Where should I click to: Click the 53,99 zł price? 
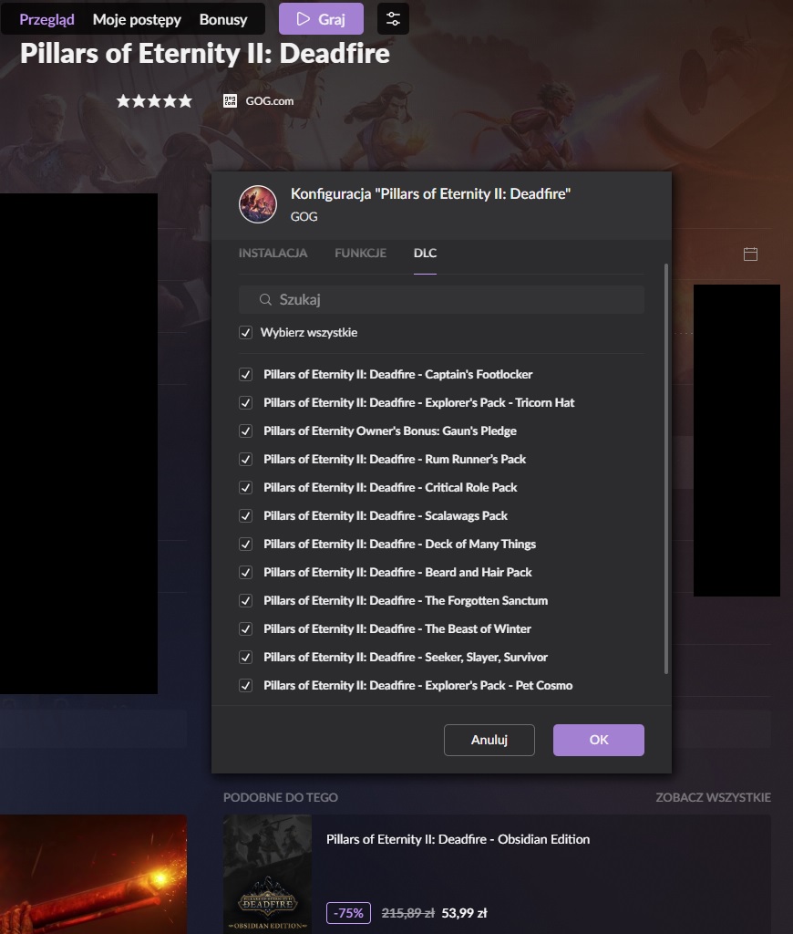[464, 913]
